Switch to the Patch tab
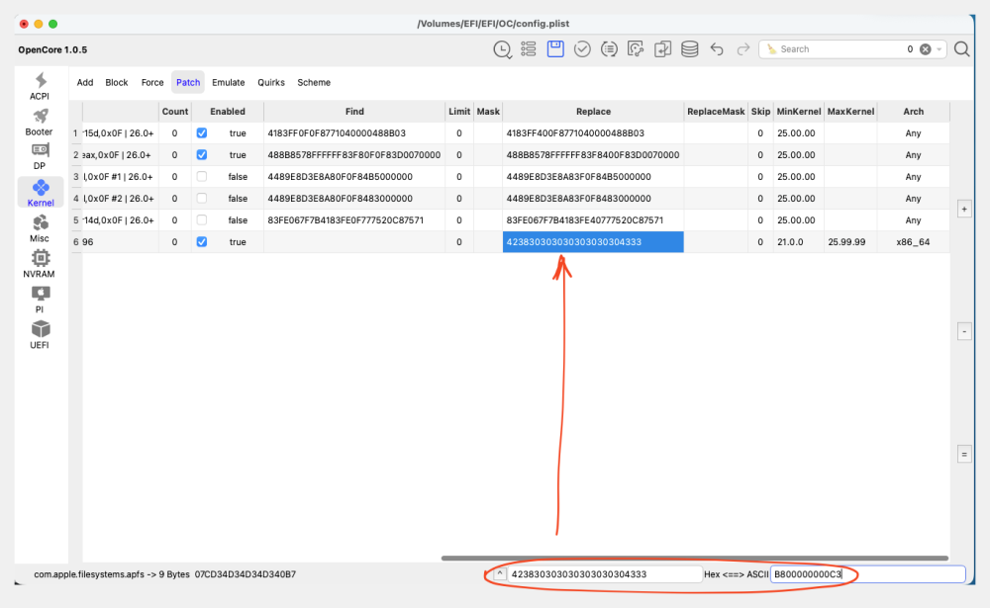990x608 pixels. click(188, 83)
